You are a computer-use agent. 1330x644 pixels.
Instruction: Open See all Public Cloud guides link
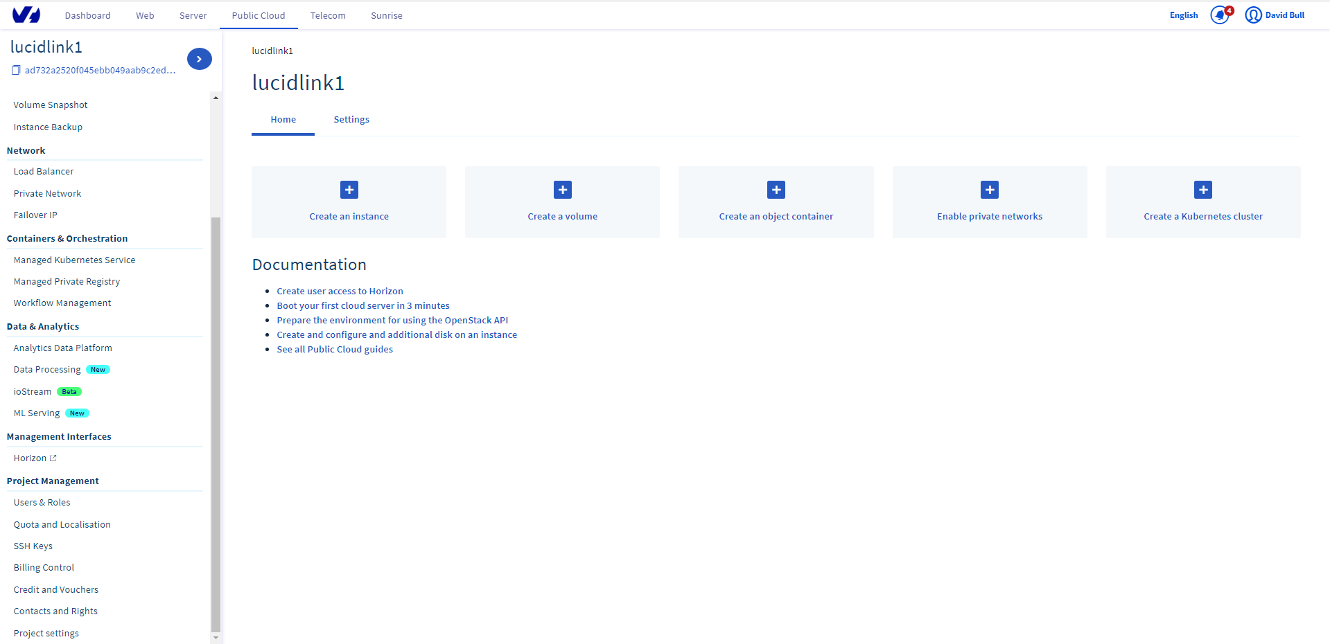pos(335,349)
